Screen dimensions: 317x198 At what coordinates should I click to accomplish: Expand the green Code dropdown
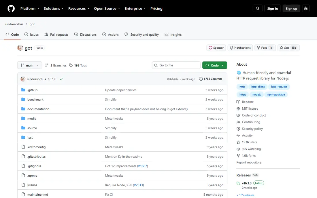tap(215, 65)
